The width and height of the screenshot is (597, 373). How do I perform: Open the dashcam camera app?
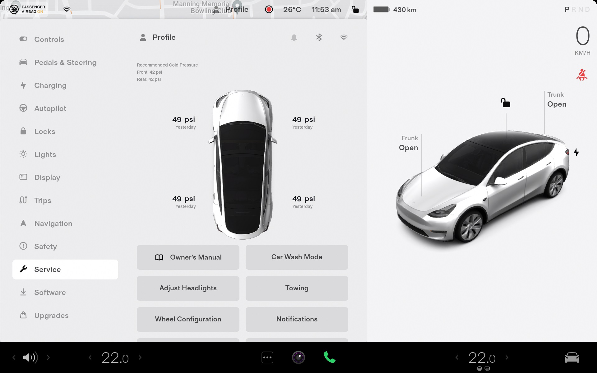click(x=298, y=357)
